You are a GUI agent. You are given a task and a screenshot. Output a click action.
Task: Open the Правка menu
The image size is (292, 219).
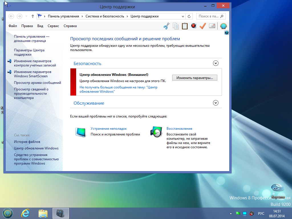(x=27, y=26)
